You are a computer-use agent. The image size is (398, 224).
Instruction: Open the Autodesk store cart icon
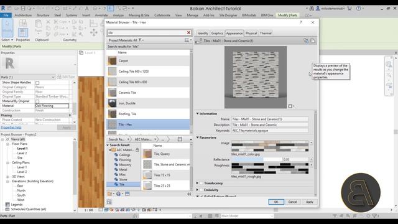coord(349,8)
